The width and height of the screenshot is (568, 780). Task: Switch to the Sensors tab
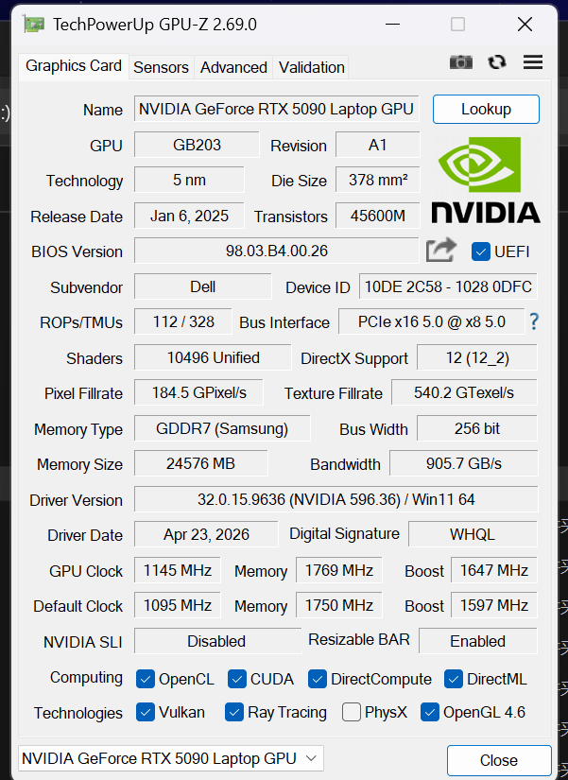click(x=162, y=67)
